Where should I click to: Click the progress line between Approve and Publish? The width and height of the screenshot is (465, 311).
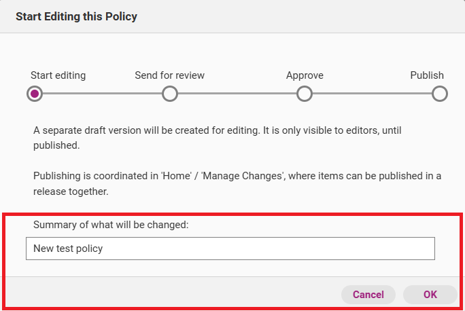tap(372, 94)
